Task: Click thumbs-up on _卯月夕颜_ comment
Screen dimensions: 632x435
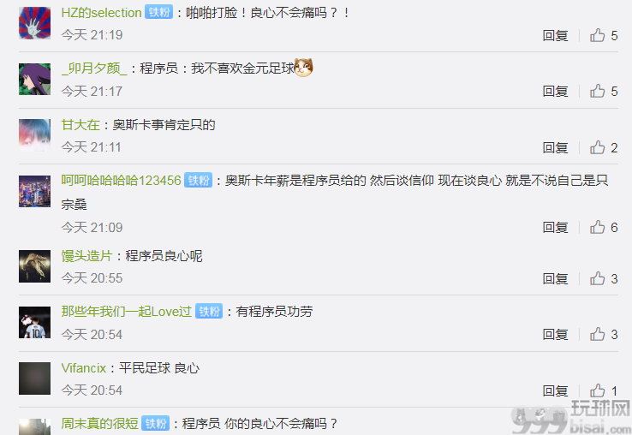Action: 598,91
